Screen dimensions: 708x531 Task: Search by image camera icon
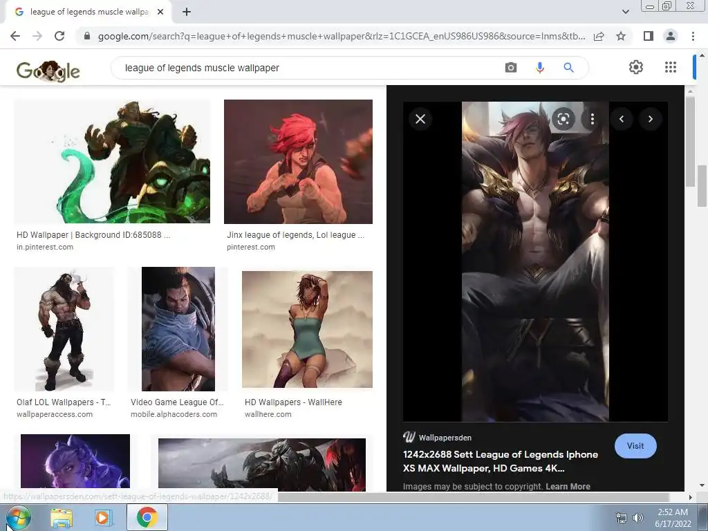pos(511,68)
